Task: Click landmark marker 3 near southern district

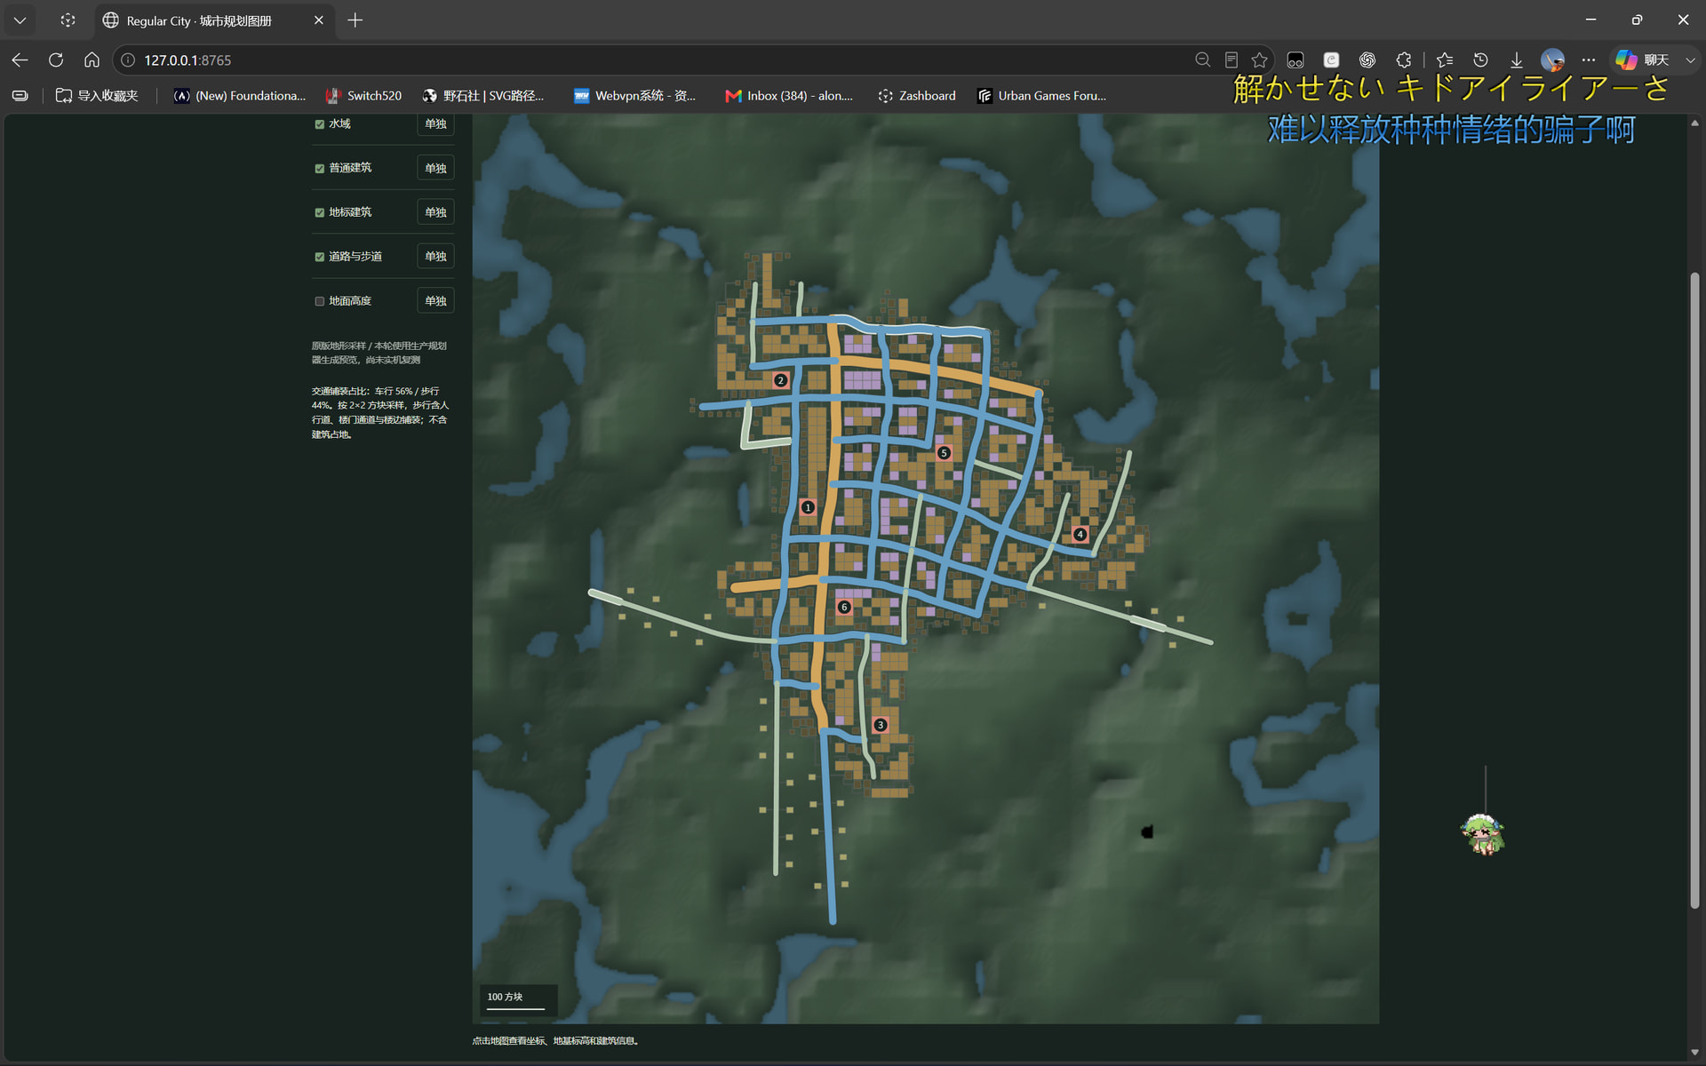Action: (x=880, y=725)
